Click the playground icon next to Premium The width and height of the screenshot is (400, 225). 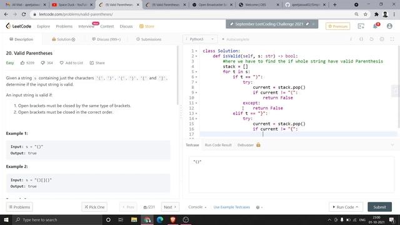click(x=361, y=26)
